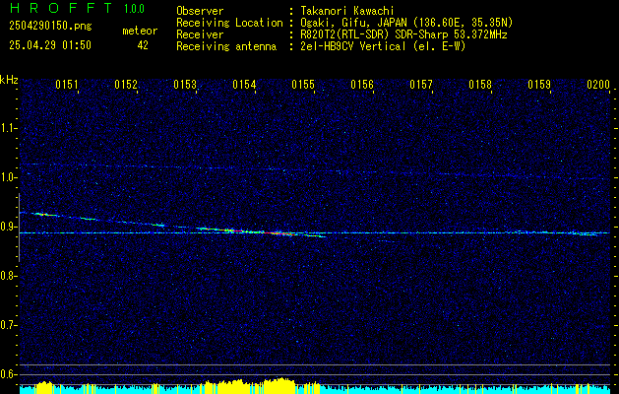Click the vertical gray frequency range bar
619x394 pixels.
[x=19, y=228]
